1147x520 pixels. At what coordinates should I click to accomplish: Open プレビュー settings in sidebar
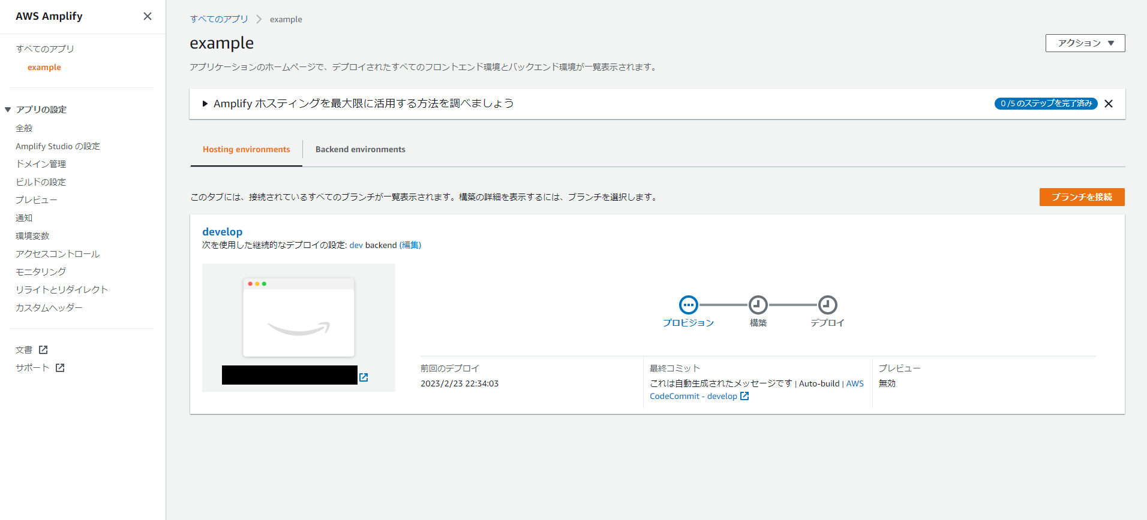click(37, 200)
